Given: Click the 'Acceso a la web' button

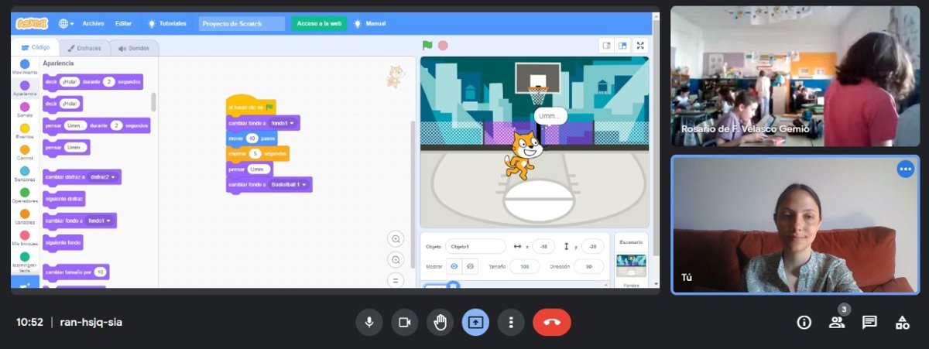Looking at the screenshot, I should point(319,23).
